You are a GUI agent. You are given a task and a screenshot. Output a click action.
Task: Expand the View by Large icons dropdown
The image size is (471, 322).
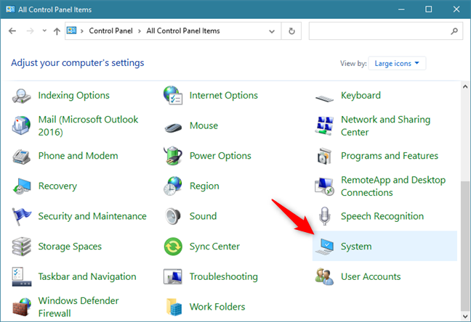coord(397,63)
